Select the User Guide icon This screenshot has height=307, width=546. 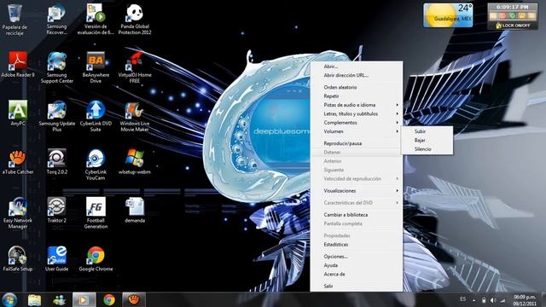pyautogui.click(x=57, y=259)
